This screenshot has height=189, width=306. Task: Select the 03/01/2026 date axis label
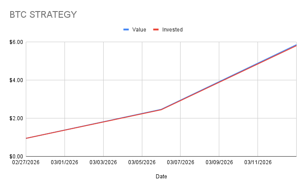click(x=65, y=162)
